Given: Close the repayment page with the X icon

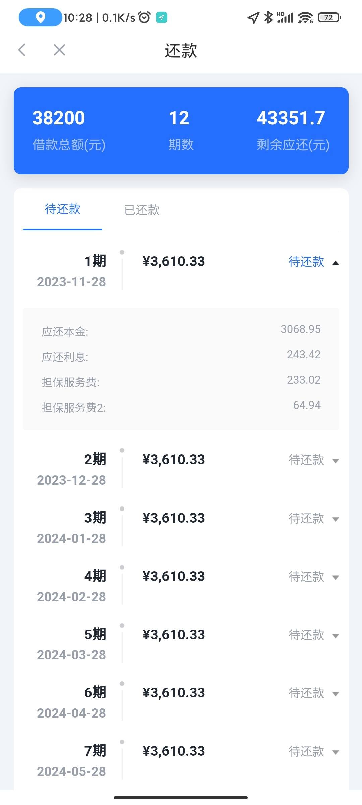Looking at the screenshot, I should 59,50.
